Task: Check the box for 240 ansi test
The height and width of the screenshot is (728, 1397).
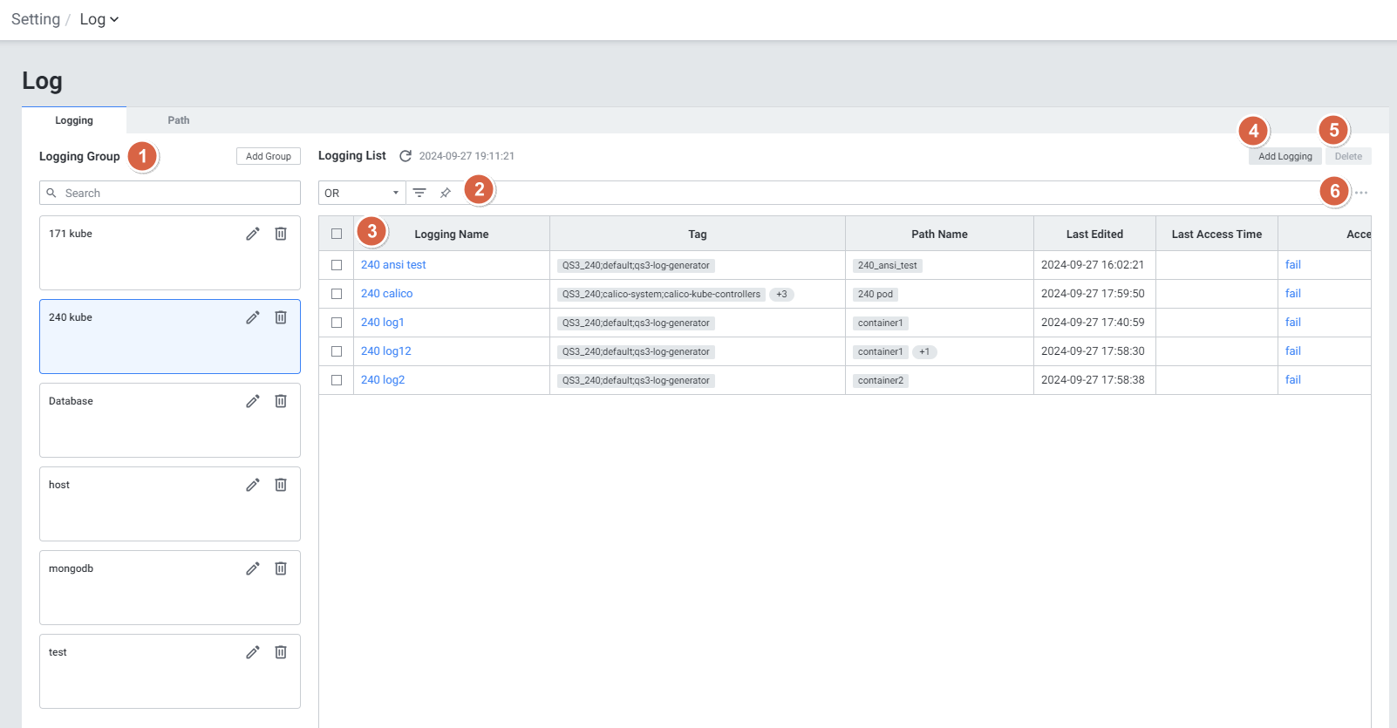Action: 337,265
